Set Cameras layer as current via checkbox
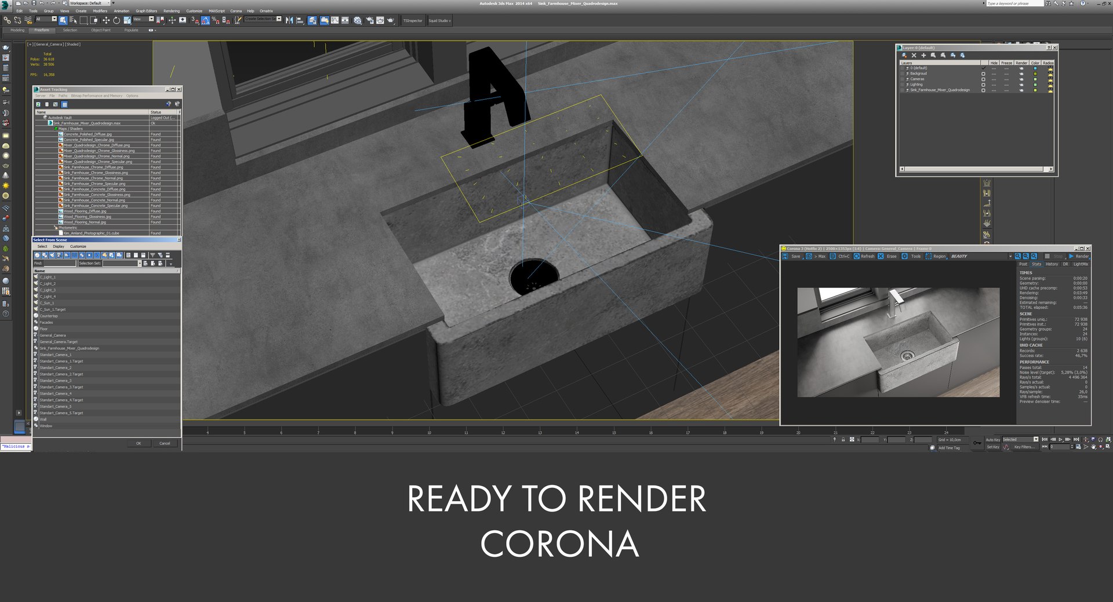 pos(983,79)
